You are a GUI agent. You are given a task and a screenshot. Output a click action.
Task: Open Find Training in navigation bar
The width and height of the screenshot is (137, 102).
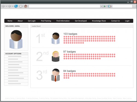click(46, 21)
